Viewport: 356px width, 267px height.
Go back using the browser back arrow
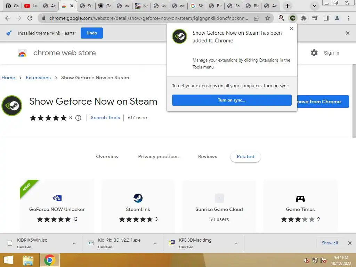(x=8, y=18)
